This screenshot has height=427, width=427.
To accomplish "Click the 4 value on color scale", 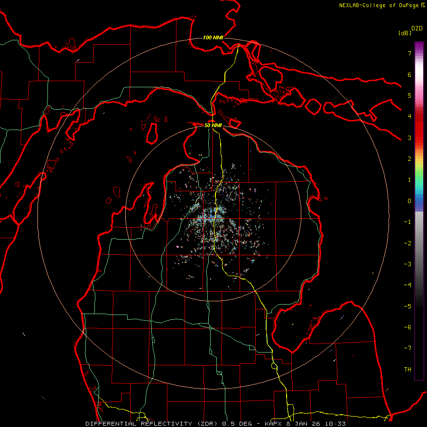I will 409,117.
